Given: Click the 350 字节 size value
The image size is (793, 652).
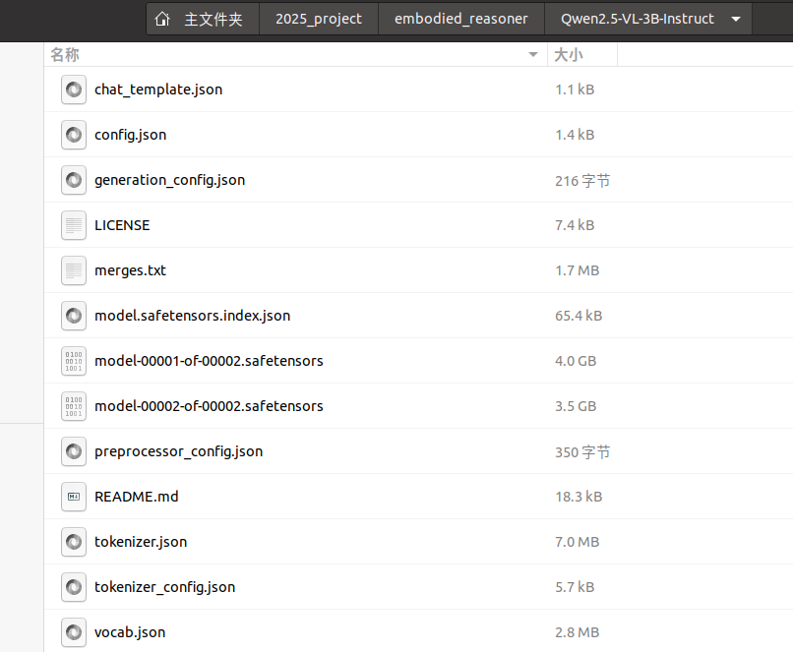Looking at the screenshot, I should tap(582, 451).
